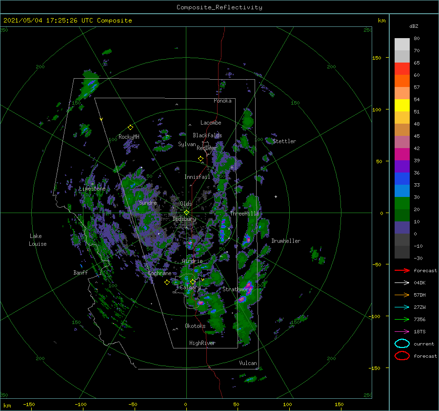This screenshot has width=439, height=411.
Task: Click the Innisfail city label
Action: point(197,177)
